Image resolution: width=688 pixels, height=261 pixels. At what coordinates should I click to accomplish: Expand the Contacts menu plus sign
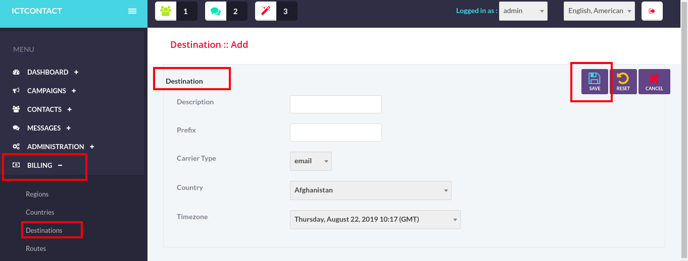70,109
